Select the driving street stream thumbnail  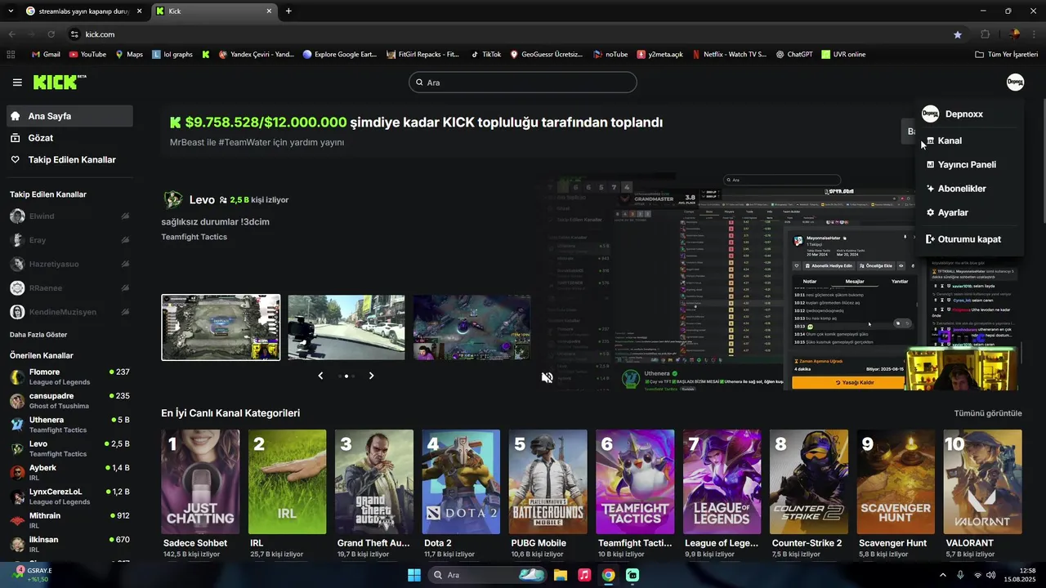(346, 327)
